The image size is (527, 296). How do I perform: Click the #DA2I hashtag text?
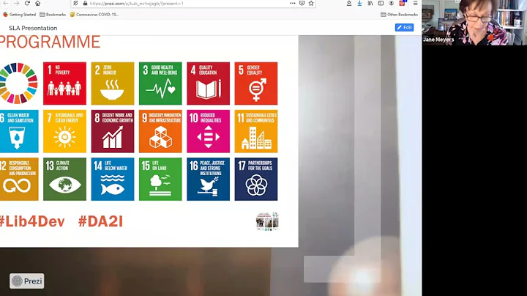coord(100,222)
